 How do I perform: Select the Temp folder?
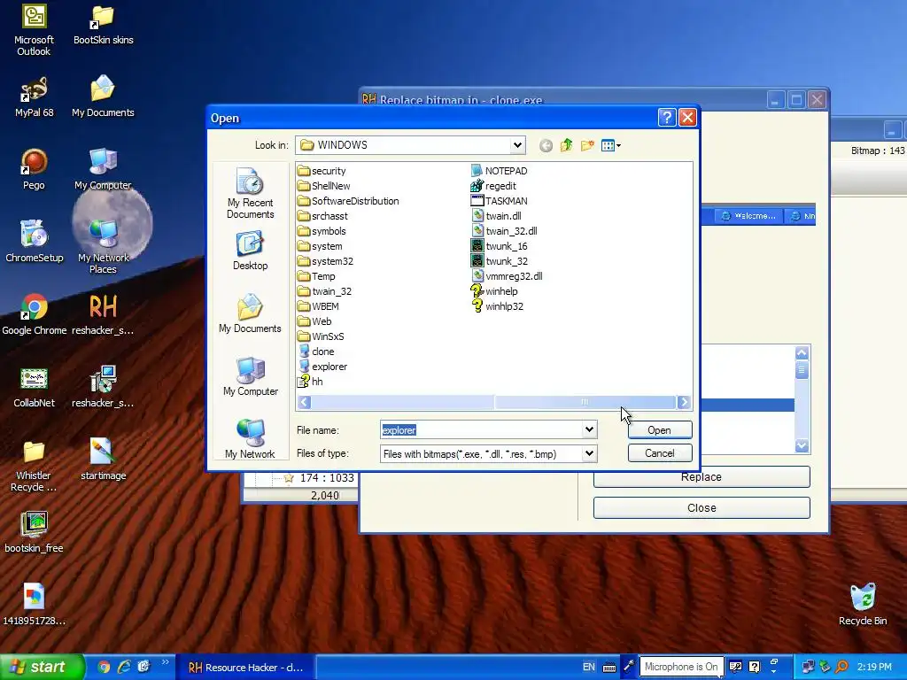tap(316, 276)
